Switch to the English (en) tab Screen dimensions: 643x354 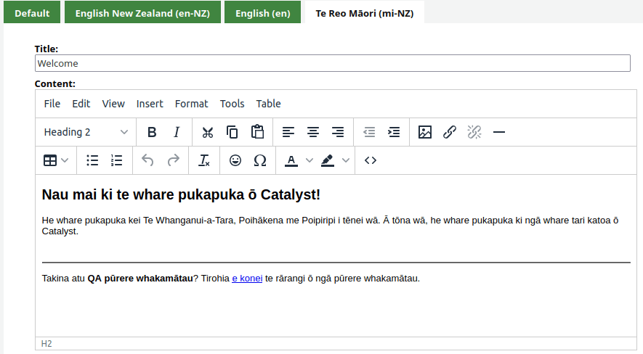click(x=262, y=12)
